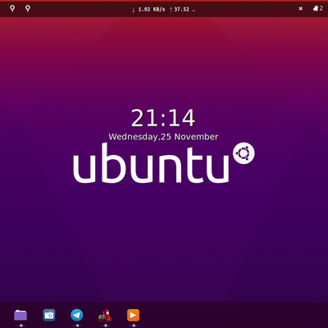Click the 21:14 desktop clock

click(x=163, y=118)
